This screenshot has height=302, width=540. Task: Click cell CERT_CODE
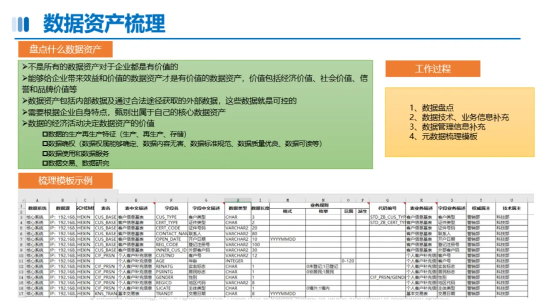[171, 228]
